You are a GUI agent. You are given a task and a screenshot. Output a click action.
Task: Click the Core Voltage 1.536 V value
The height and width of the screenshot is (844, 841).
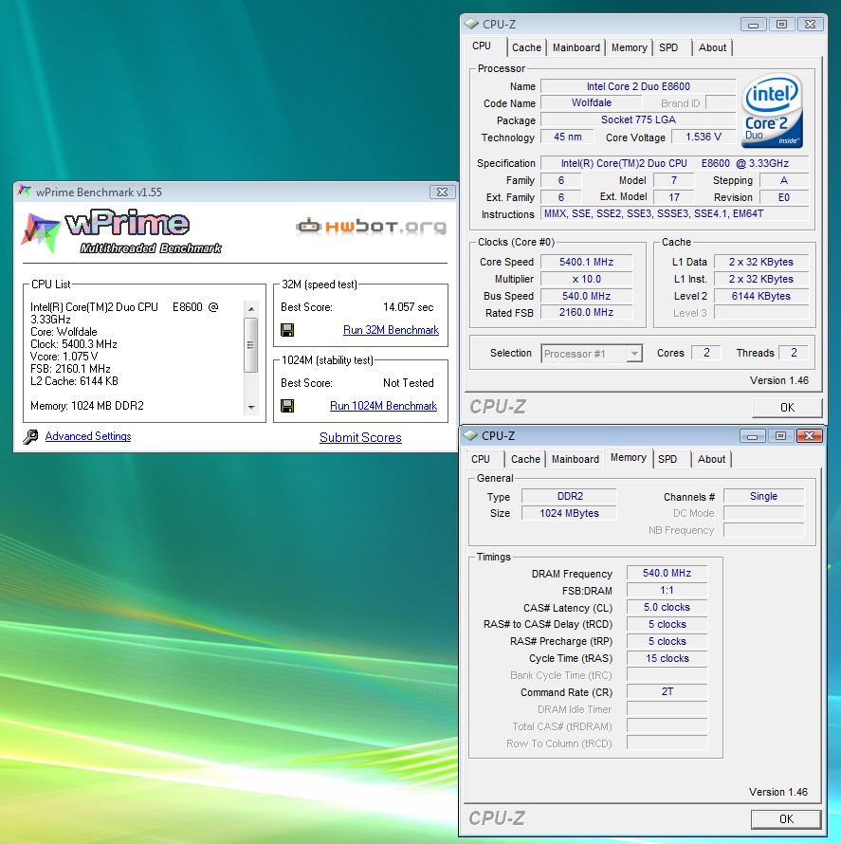coord(704,137)
